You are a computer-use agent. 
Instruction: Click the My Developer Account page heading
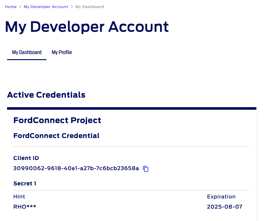87,27
